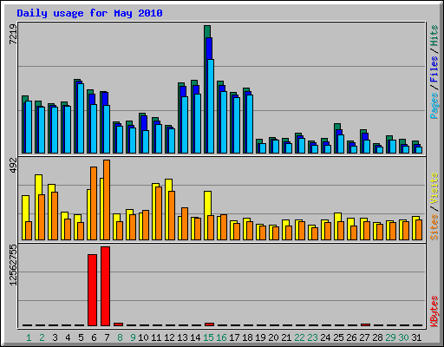444x347 pixels.
Task: Click day 25 on the x-axis
Action: pyautogui.click(x=338, y=337)
